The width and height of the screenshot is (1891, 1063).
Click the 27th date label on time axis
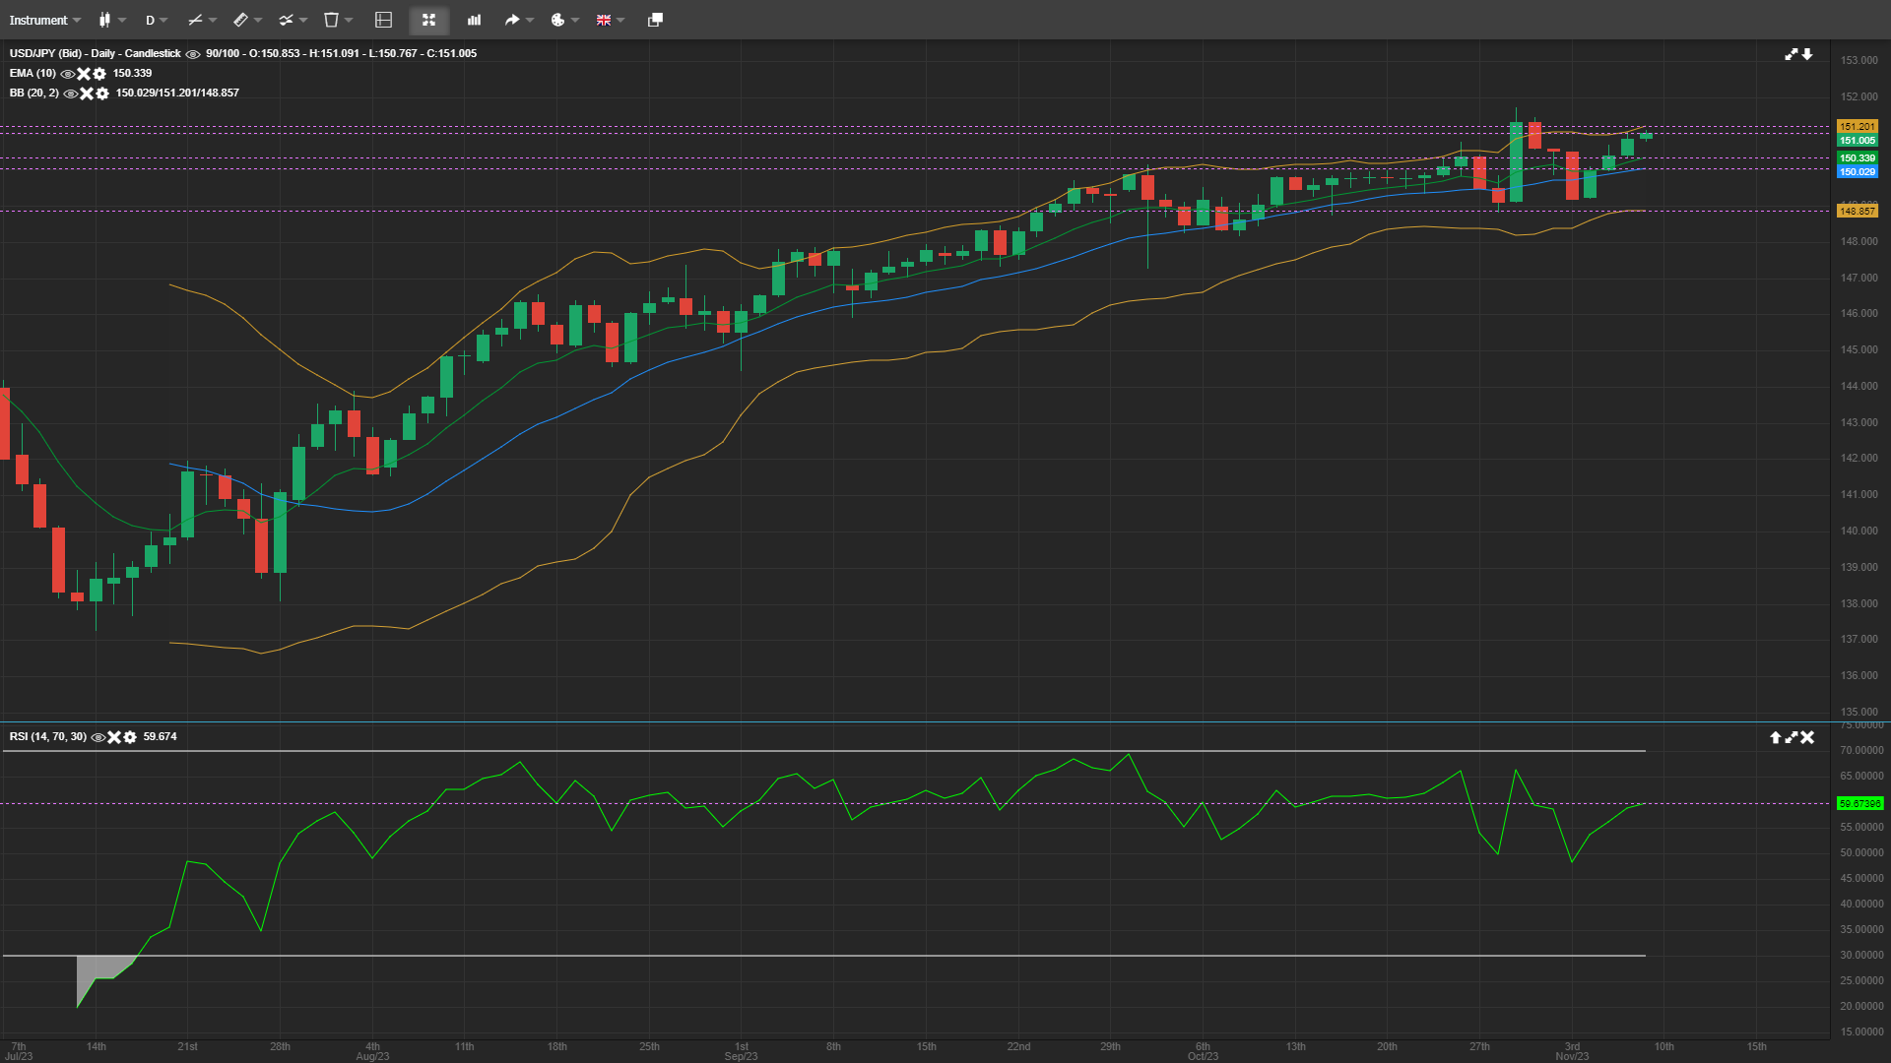click(x=1479, y=1046)
